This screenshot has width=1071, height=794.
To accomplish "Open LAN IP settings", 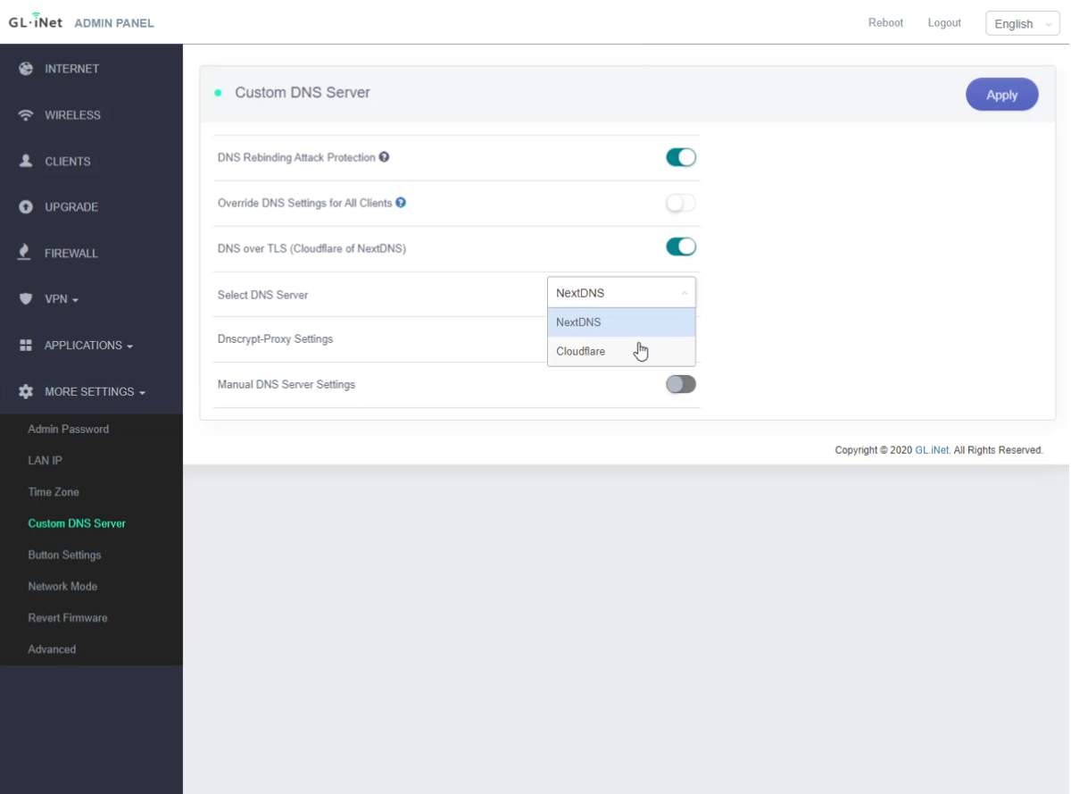I will pyautogui.click(x=45, y=461).
